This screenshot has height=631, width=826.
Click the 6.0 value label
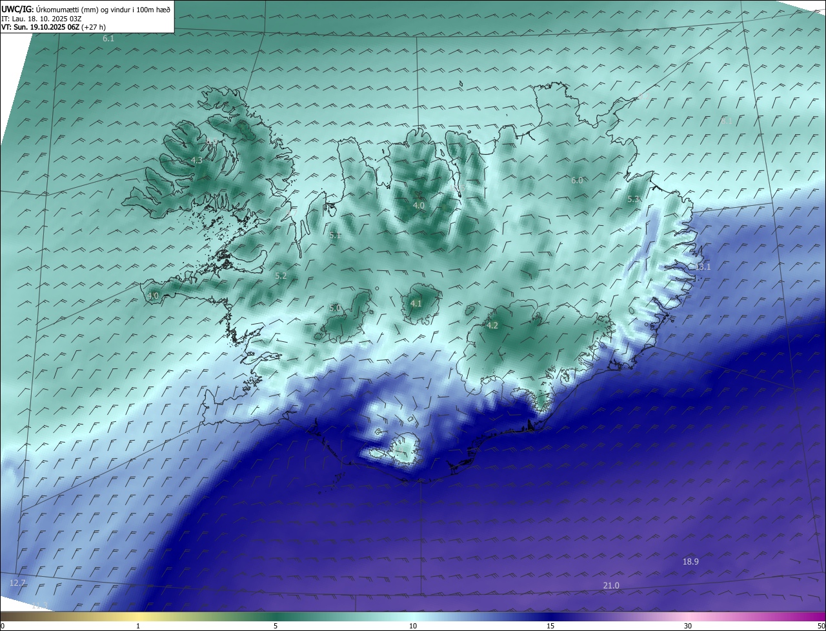tap(577, 181)
